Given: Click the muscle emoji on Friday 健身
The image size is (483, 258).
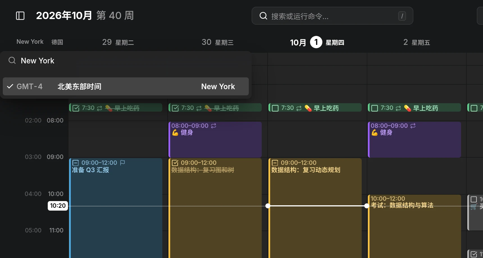Looking at the screenshot, I should coord(375,132).
